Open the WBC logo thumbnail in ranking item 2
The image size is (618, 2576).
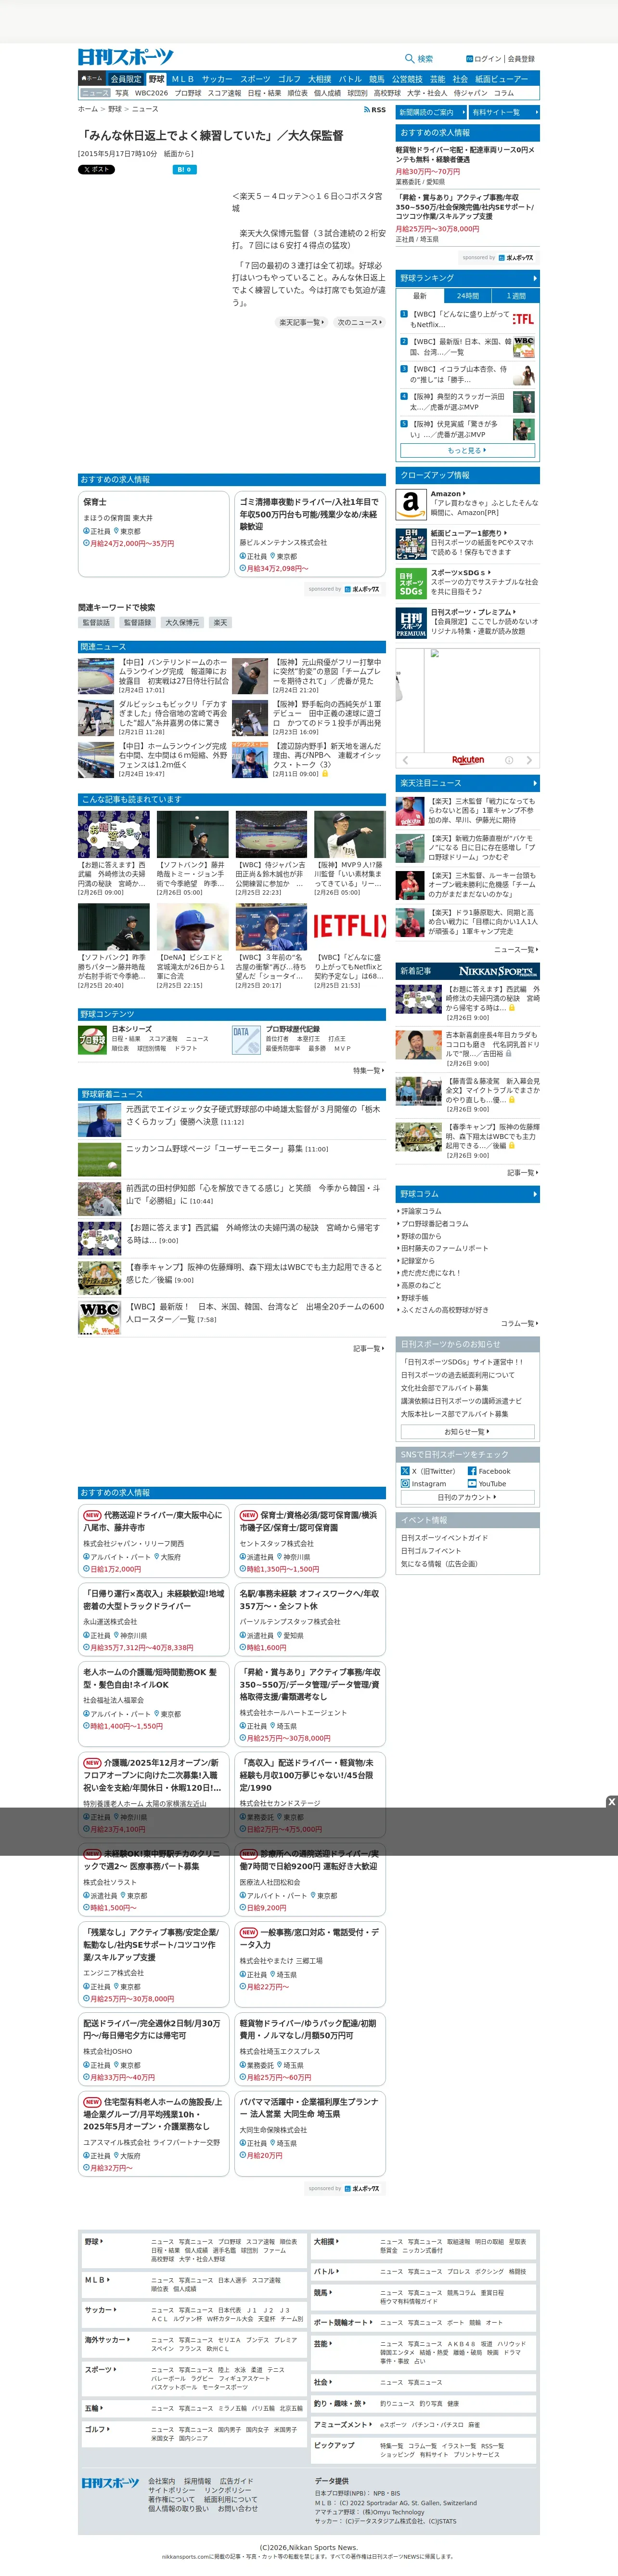(x=523, y=346)
